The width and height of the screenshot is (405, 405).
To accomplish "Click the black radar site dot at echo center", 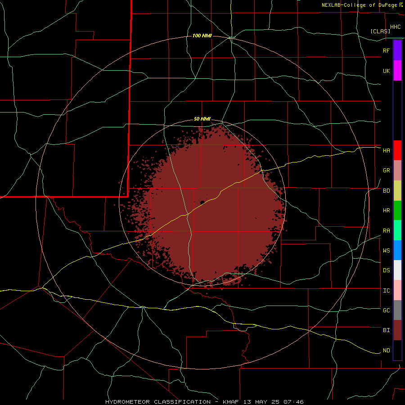I will (202, 202).
